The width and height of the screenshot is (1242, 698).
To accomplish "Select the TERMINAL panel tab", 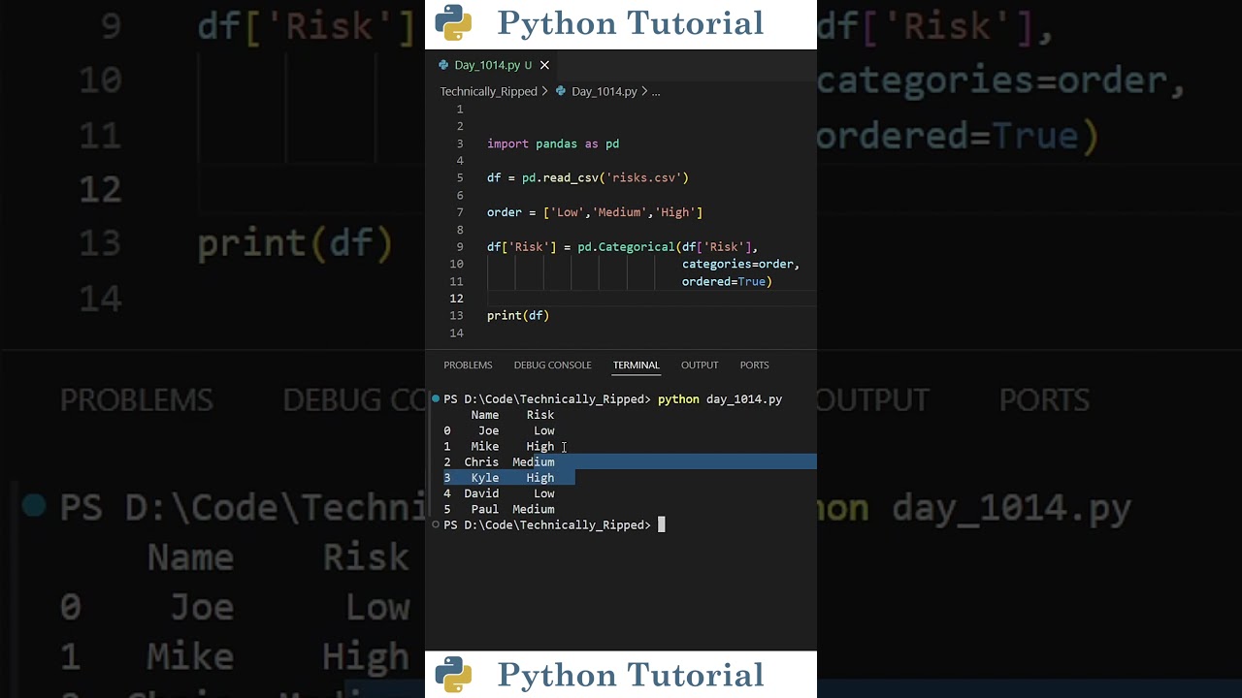I will pyautogui.click(x=636, y=365).
